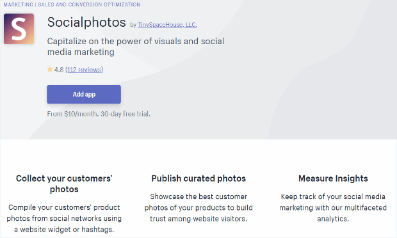Click the Socialphotos app logo icon

pos(19,29)
